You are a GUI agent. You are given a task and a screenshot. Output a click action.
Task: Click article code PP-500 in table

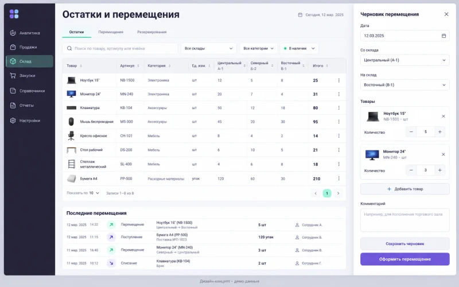pyautogui.click(x=126, y=179)
